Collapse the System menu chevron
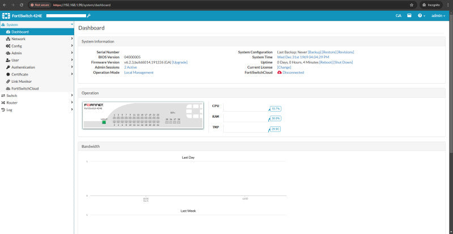This screenshot has width=453, height=234. [x=72, y=24]
